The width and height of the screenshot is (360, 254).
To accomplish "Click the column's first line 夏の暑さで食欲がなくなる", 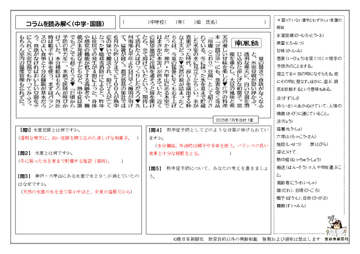I will (261, 82).
